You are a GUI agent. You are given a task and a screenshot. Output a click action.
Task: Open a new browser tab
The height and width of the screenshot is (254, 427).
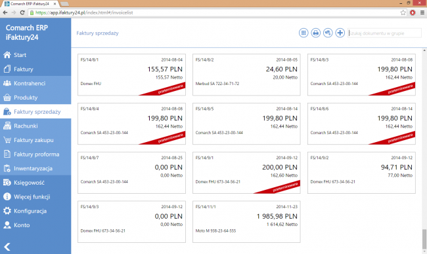click(x=64, y=4)
